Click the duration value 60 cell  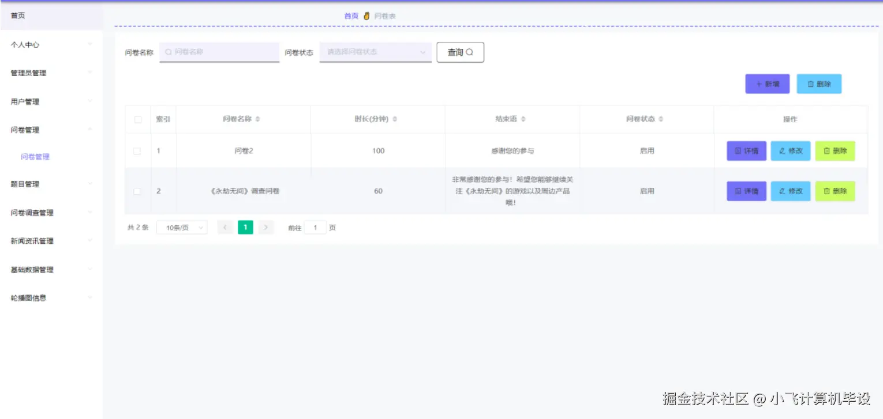click(x=378, y=191)
